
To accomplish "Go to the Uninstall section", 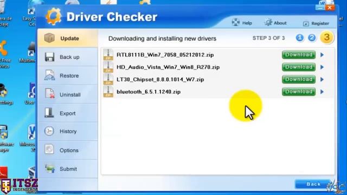I will pyautogui.click(x=67, y=94).
